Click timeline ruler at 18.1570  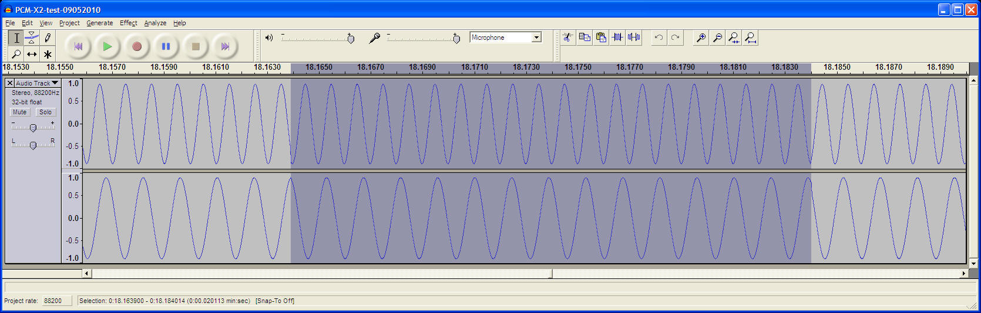click(x=112, y=67)
